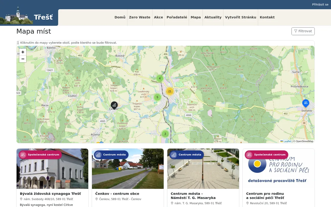331x207 pixels.
Task: Open the Aktuality menu item
Action: [213, 17]
